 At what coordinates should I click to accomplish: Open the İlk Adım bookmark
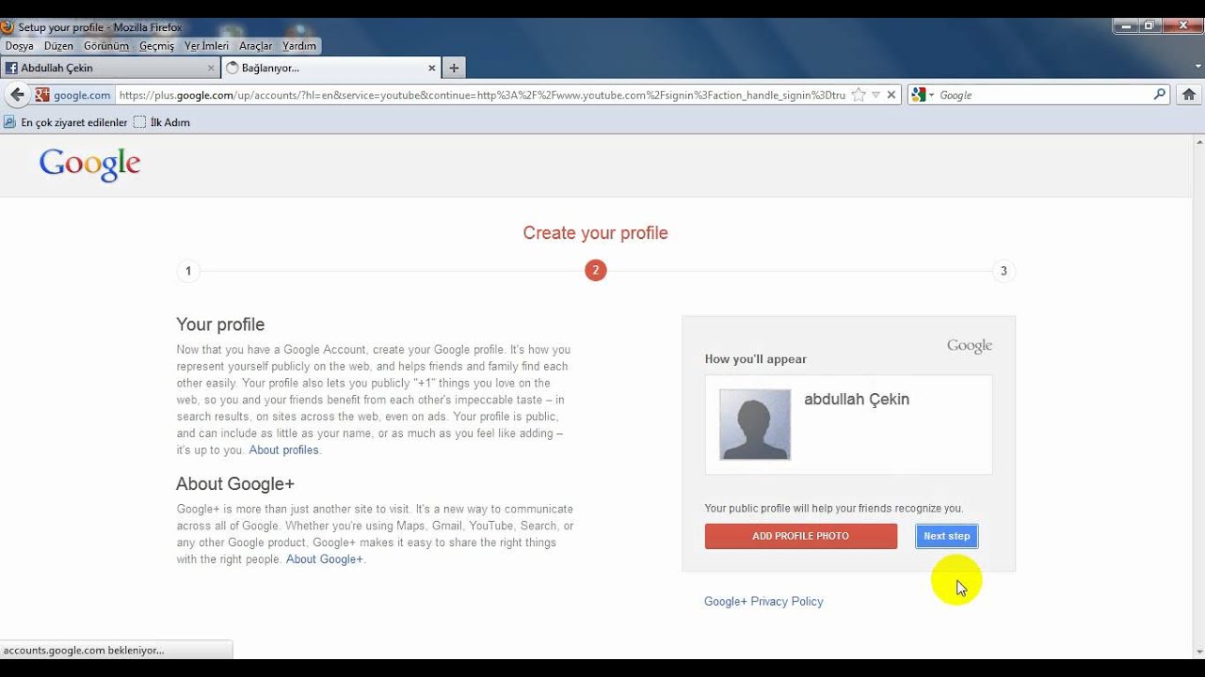[162, 122]
